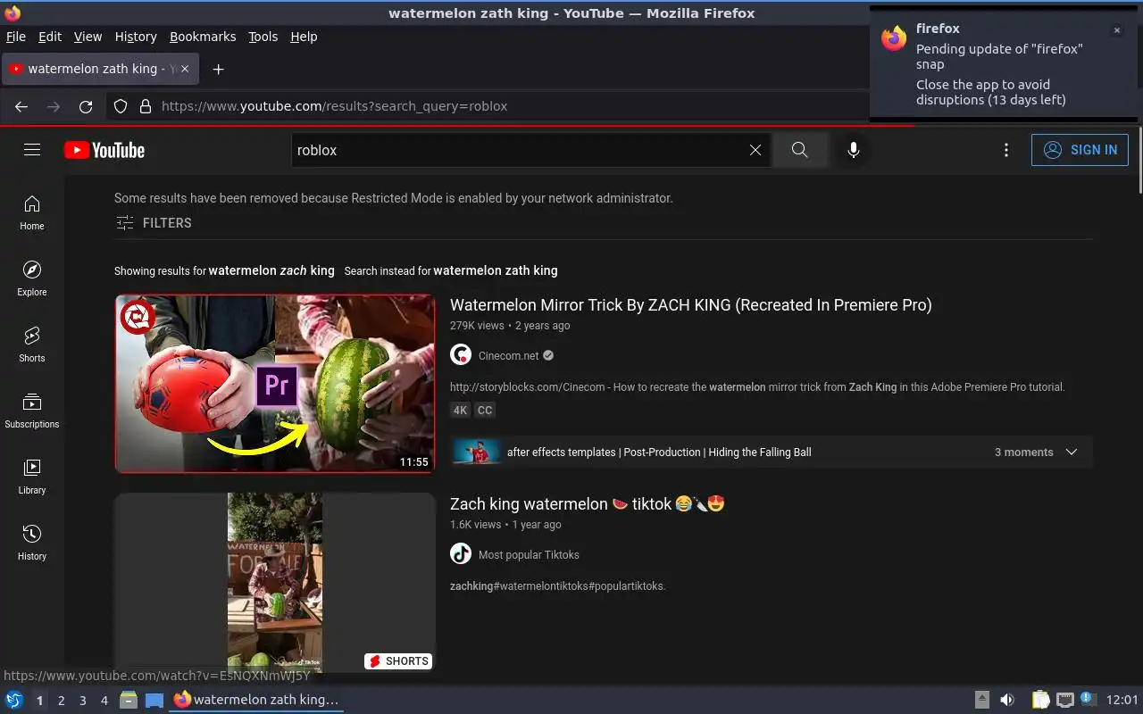Image resolution: width=1143 pixels, height=714 pixels.
Task: Click the Cinecom.net channel avatar
Action: coord(461,355)
